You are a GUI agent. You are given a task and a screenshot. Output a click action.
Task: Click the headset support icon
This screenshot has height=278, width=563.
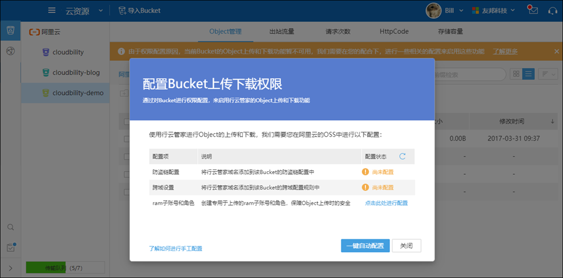tap(552, 11)
